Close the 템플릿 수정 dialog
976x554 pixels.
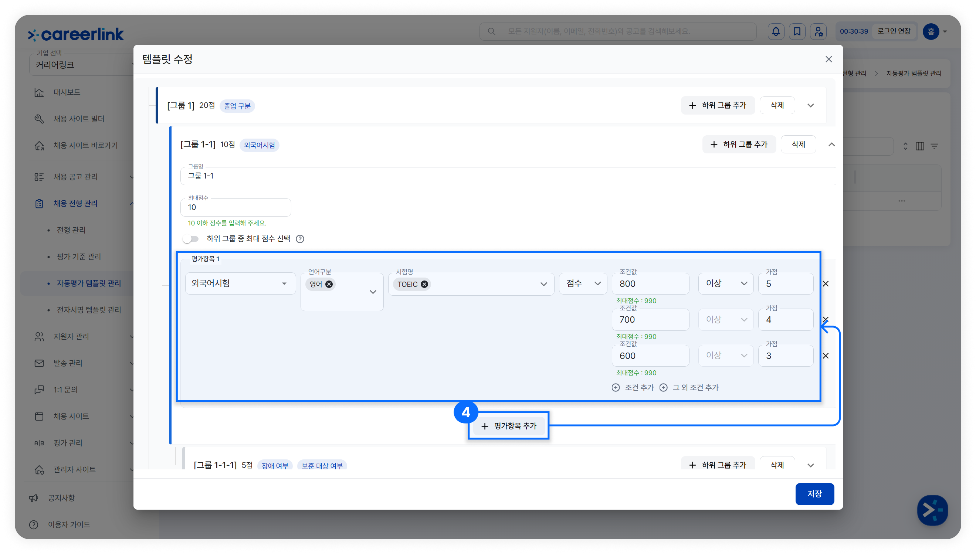point(828,60)
